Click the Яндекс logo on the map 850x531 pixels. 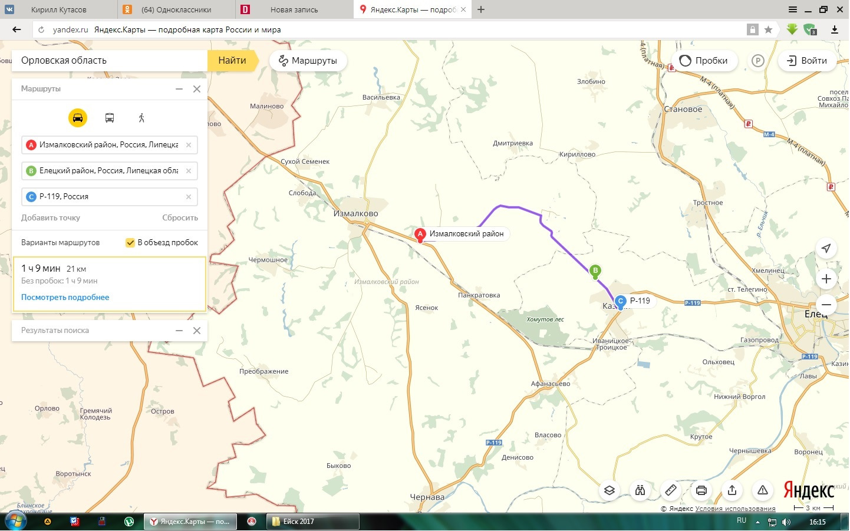click(809, 490)
